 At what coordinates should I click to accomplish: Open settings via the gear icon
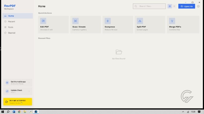coord(198,6)
